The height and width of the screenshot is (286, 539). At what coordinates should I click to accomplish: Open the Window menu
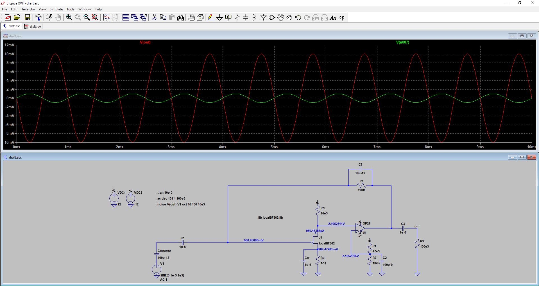tap(85, 9)
